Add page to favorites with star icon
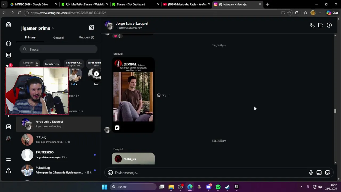This screenshot has height=192, width=341. 289,13
